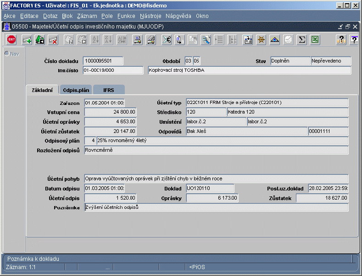This screenshot has height=276, width=362.
Task: Click the red EXIT toolbar icon
Action: (11, 40)
